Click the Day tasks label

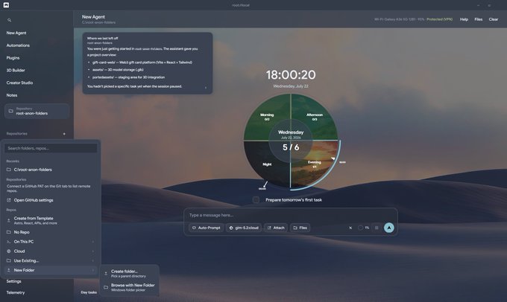89,292
